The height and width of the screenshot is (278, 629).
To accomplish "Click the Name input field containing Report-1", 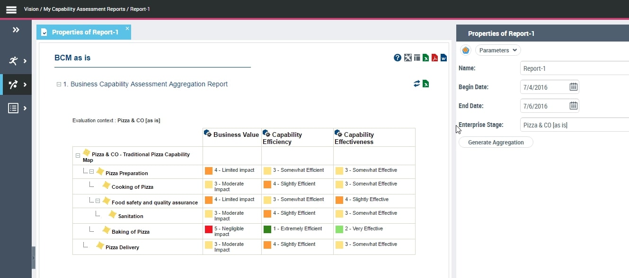I will 574,68.
